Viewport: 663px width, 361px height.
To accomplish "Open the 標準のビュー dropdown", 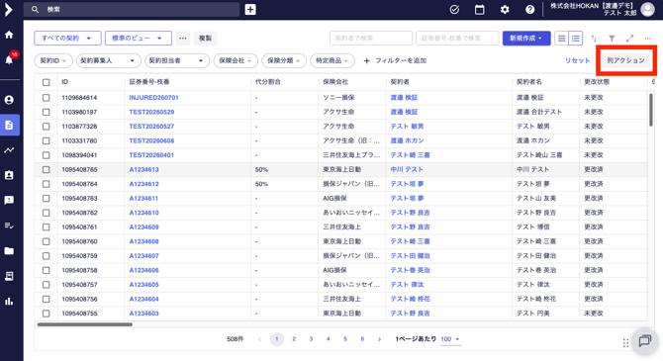I will (x=139, y=38).
